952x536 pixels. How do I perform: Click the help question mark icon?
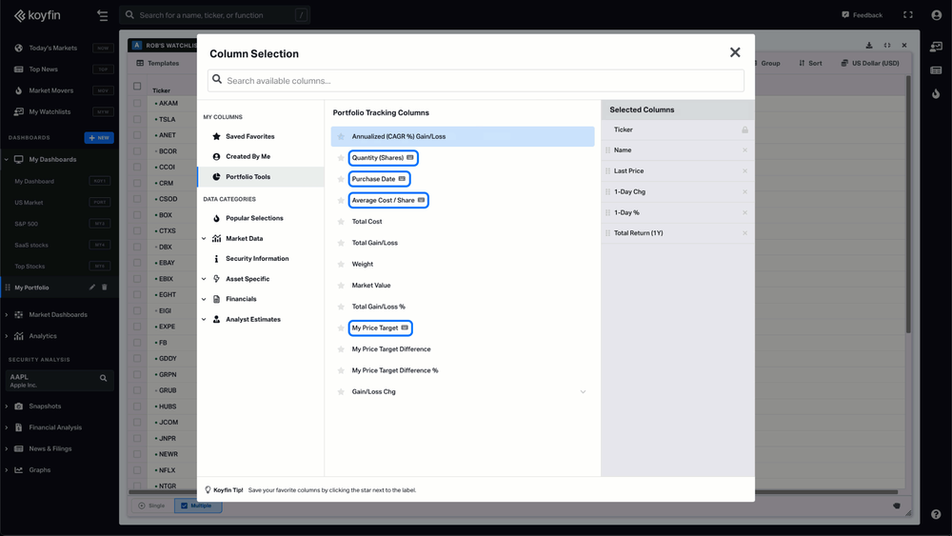click(936, 514)
